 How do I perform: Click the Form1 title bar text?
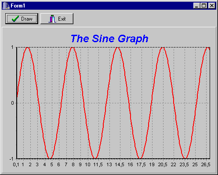pos(18,6)
